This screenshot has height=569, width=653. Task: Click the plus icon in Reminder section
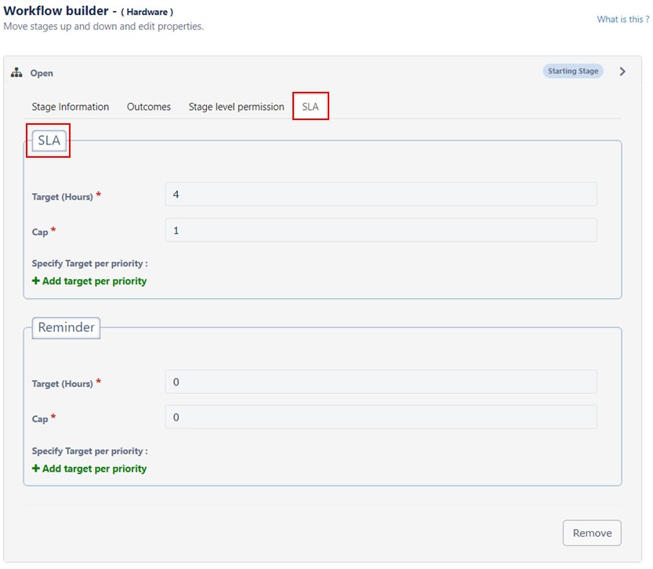[36, 469]
